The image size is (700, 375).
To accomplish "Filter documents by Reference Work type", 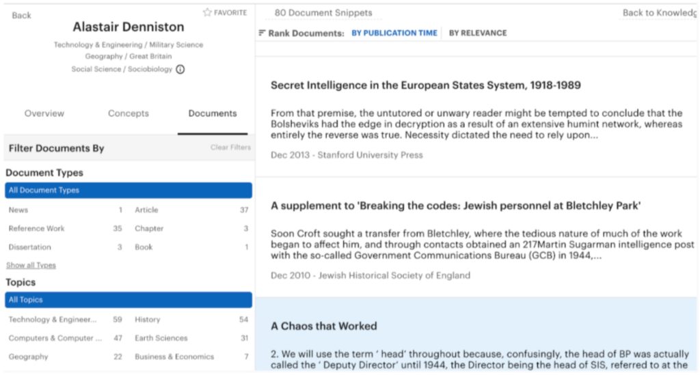I will click(x=37, y=229).
